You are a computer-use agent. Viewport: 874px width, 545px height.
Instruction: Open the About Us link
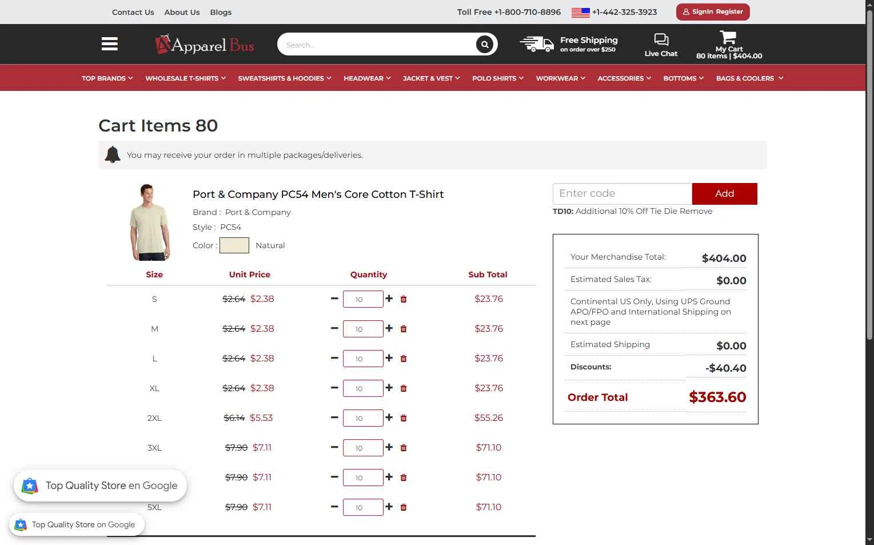pyautogui.click(x=182, y=12)
